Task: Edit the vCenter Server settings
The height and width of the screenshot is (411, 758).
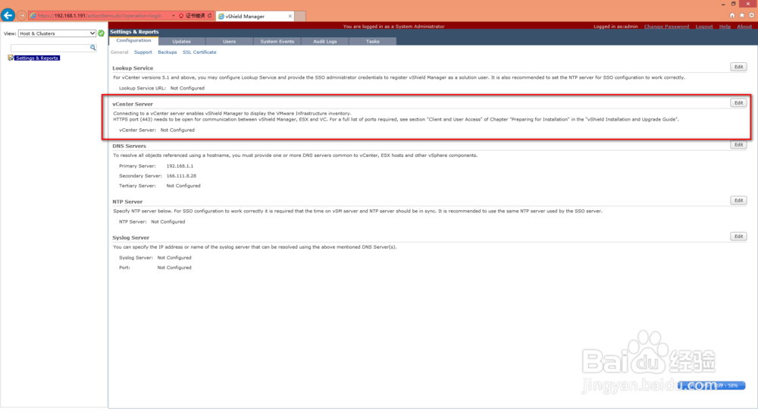Action: [738, 103]
